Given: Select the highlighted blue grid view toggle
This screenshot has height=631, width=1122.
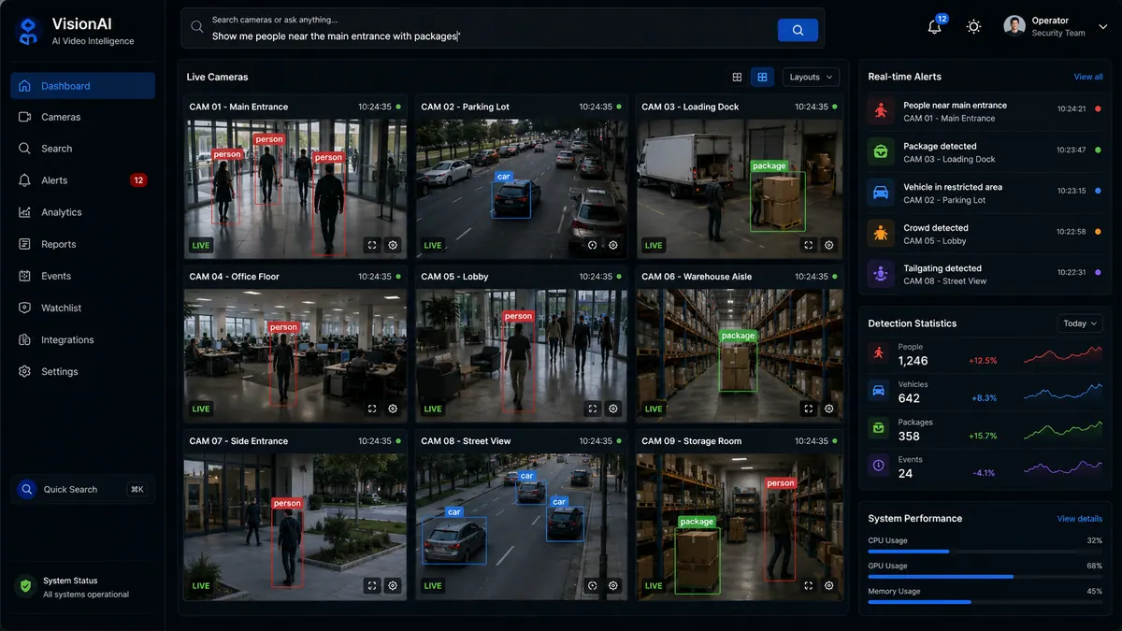Looking at the screenshot, I should tap(762, 77).
